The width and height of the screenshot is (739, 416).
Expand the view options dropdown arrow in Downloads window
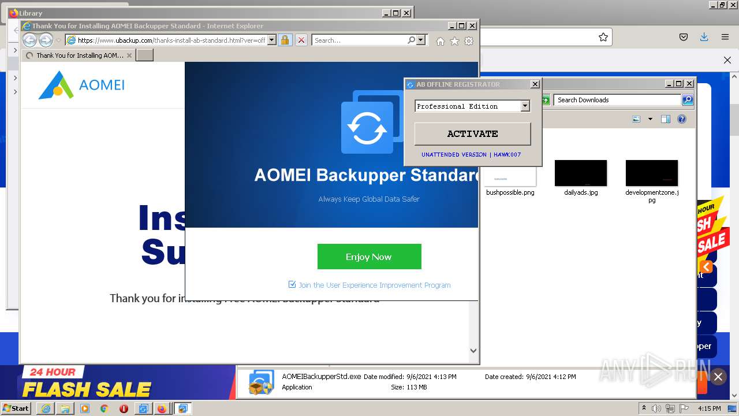[650, 119]
